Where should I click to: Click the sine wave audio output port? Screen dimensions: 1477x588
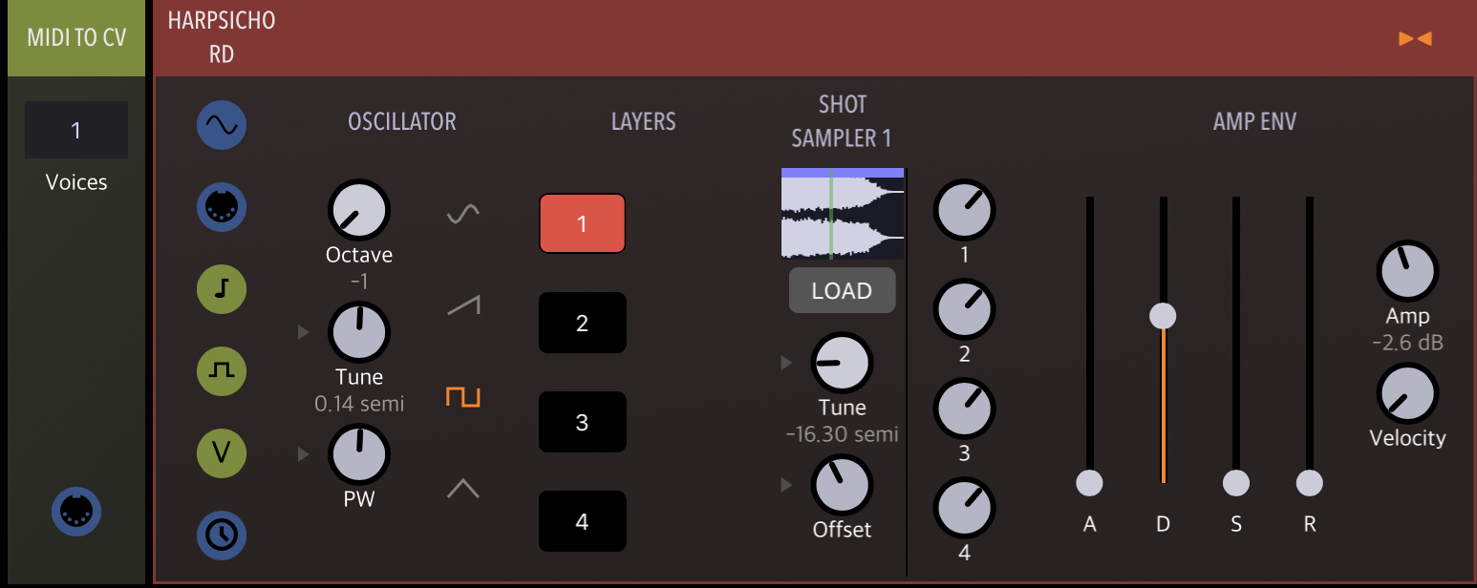pyautogui.click(x=222, y=125)
